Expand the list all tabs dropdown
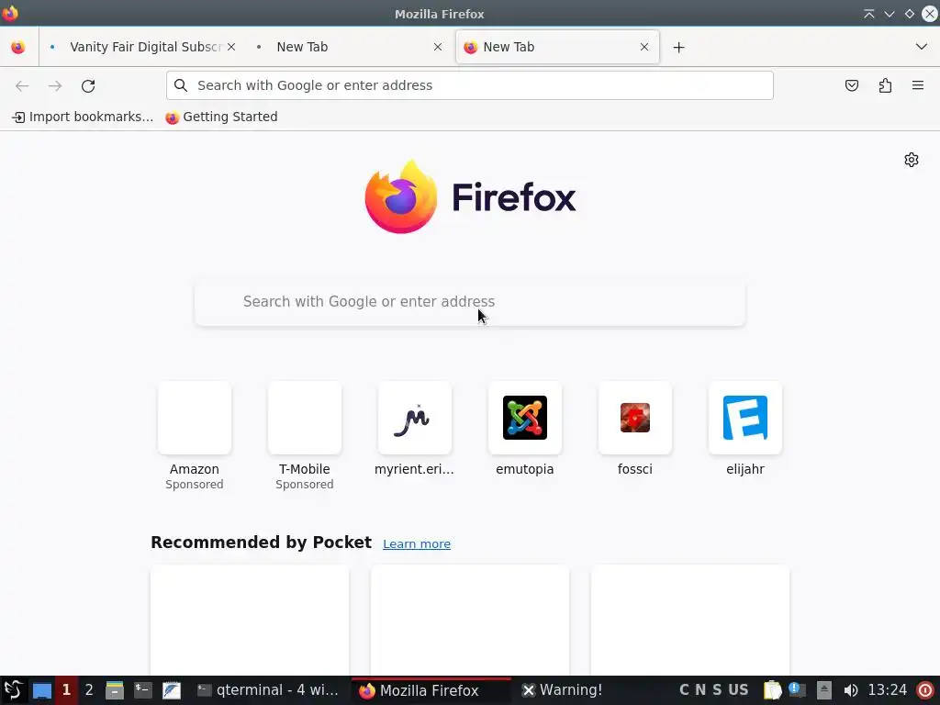The width and height of the screenshot is (940, 705). point(922,47)
